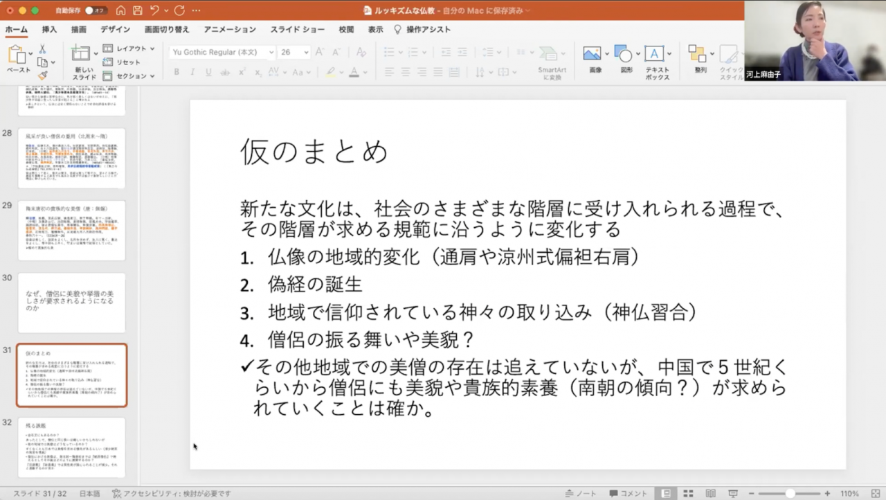Click the Save icon in title bar
886x500 pixels.
tap(137, 10)
